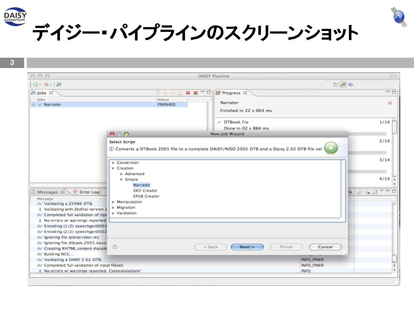Click the disabled Finish button
Screen dimensions: 414x310
click(x=286, y=247)
